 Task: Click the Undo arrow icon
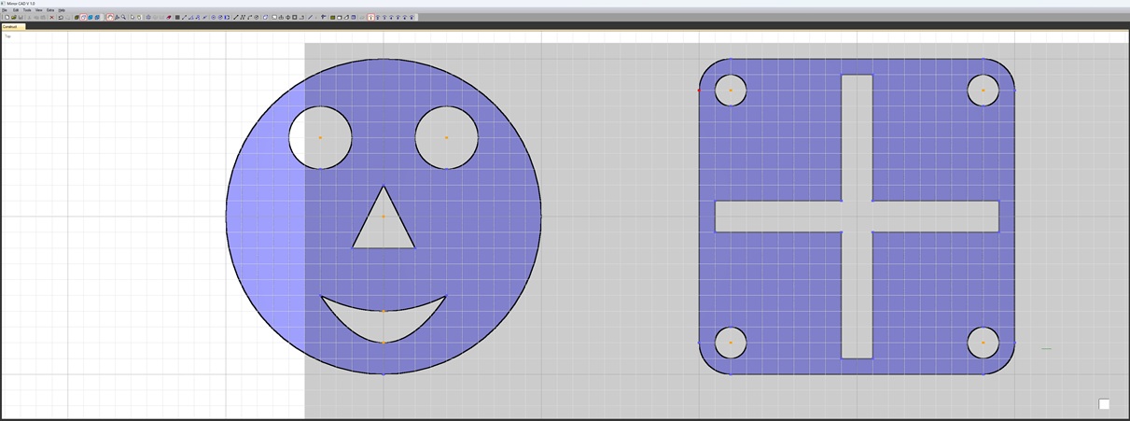[61, 17]
